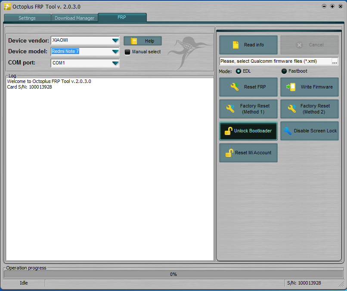The height and width of the screenshot is (291, 347).
Task: Enable the Manual select checkbox
Action: (127, 52)
